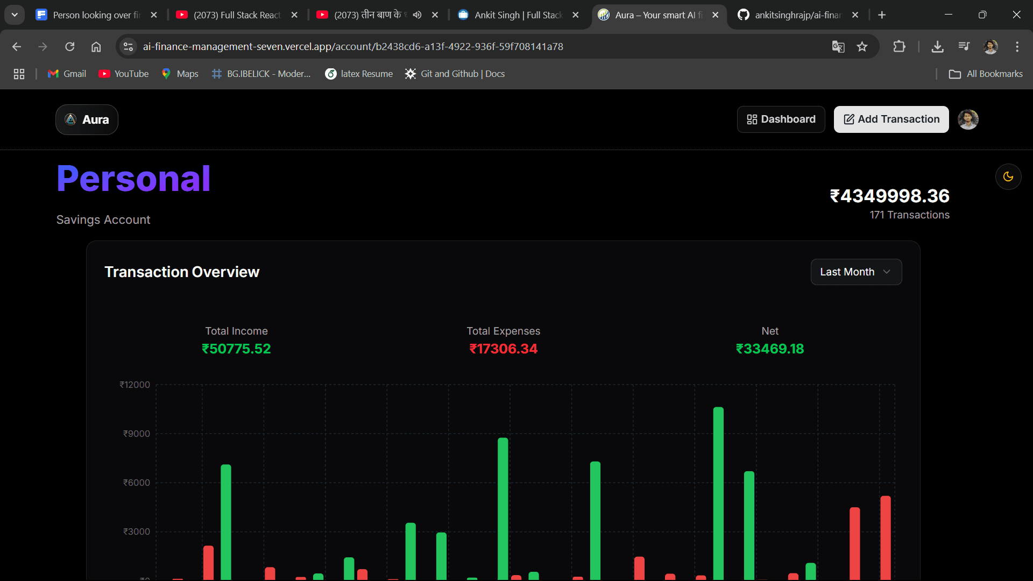Open Git and Github Docs bookmark
The width and height of the screenshot is (1033, 581).
click(455, 74)
